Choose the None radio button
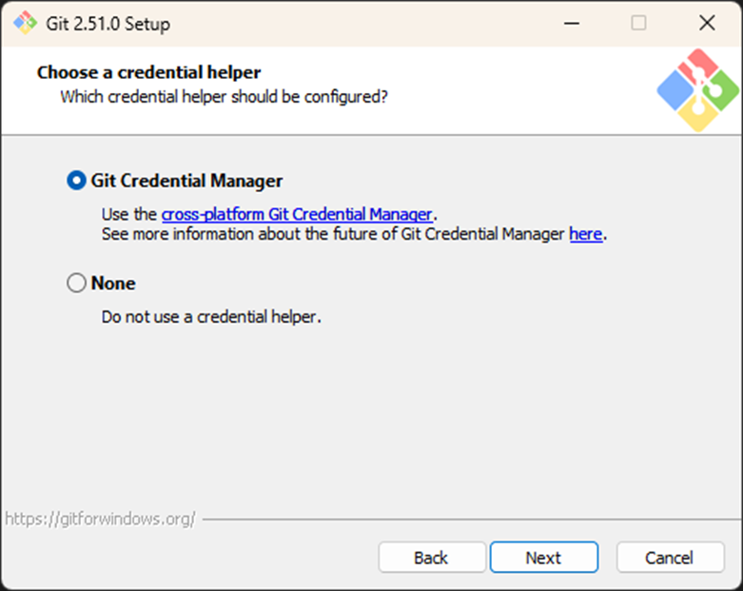The height and width of the screenshot is (591, 743). pos(76,283)
